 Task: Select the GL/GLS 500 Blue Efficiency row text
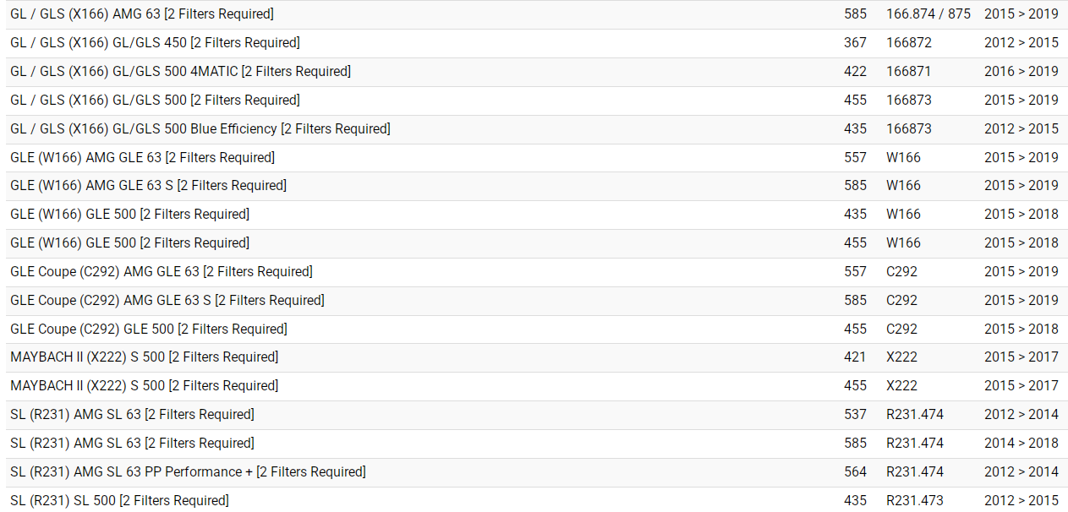click(x=200, y=129)
